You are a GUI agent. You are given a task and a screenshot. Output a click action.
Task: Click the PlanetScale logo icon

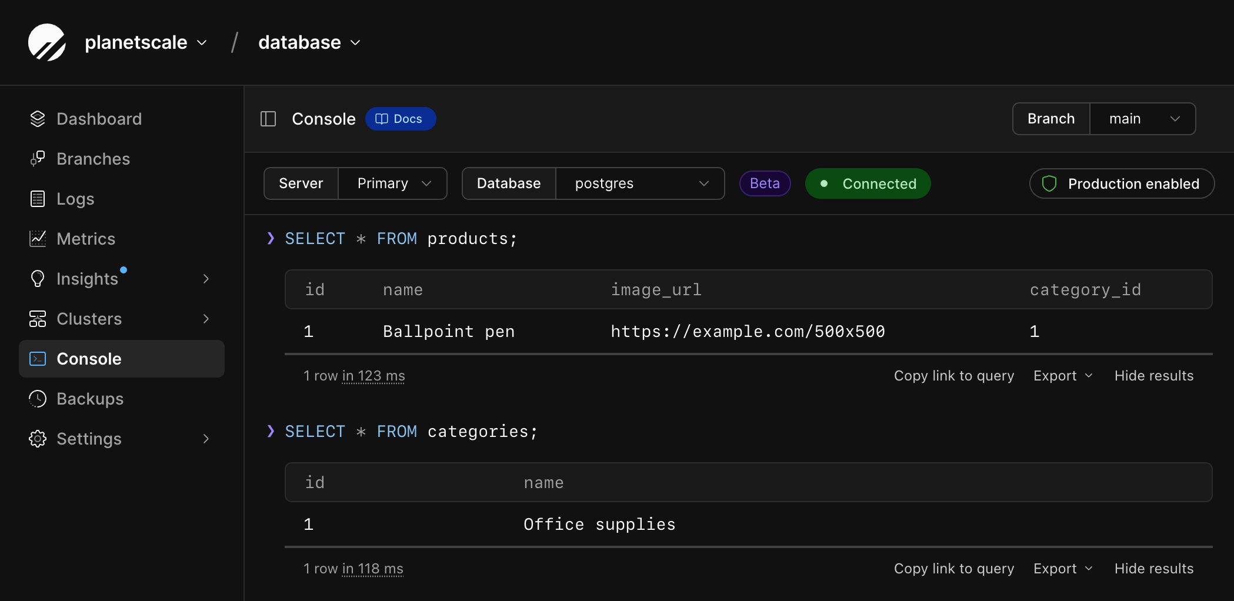point(47,42)
